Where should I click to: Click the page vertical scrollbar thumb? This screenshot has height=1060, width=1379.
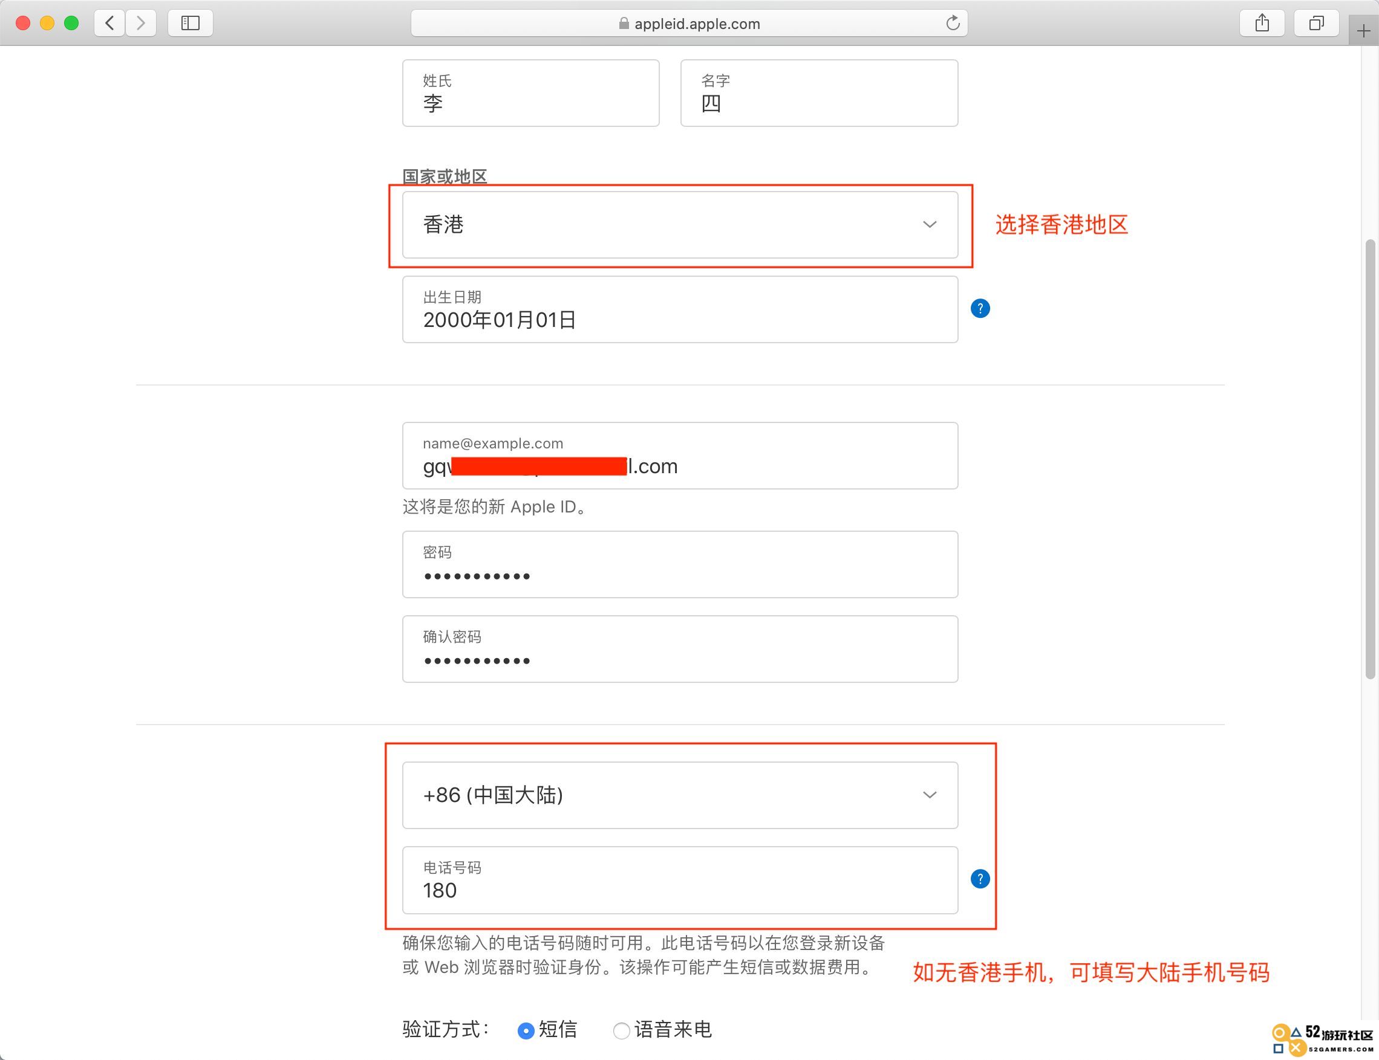click(x=1369, y=459)
